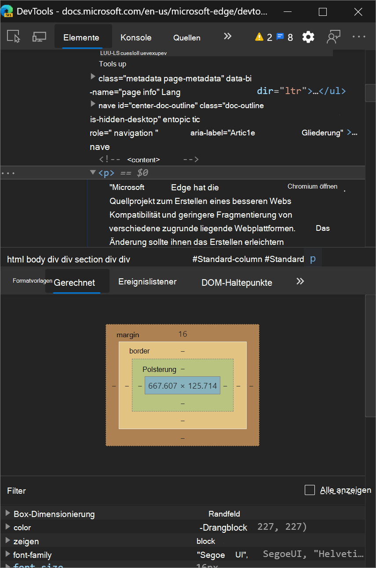Click the #Standard-column breadcrumb
376x568 pixels.
point(227,259)
